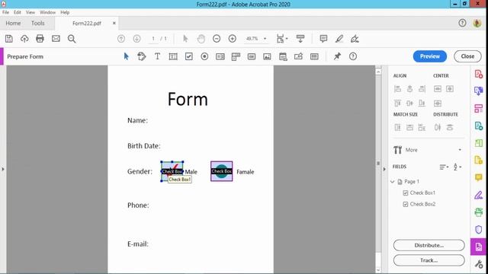Switch to the Tools tab
The image size is (488, 274).
[x=37, y=24]
